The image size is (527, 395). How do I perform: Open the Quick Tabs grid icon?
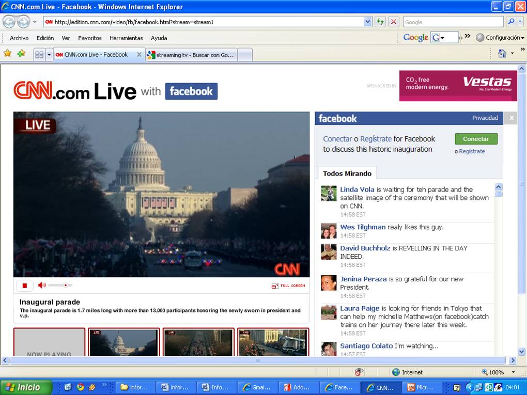pos(39,54)
